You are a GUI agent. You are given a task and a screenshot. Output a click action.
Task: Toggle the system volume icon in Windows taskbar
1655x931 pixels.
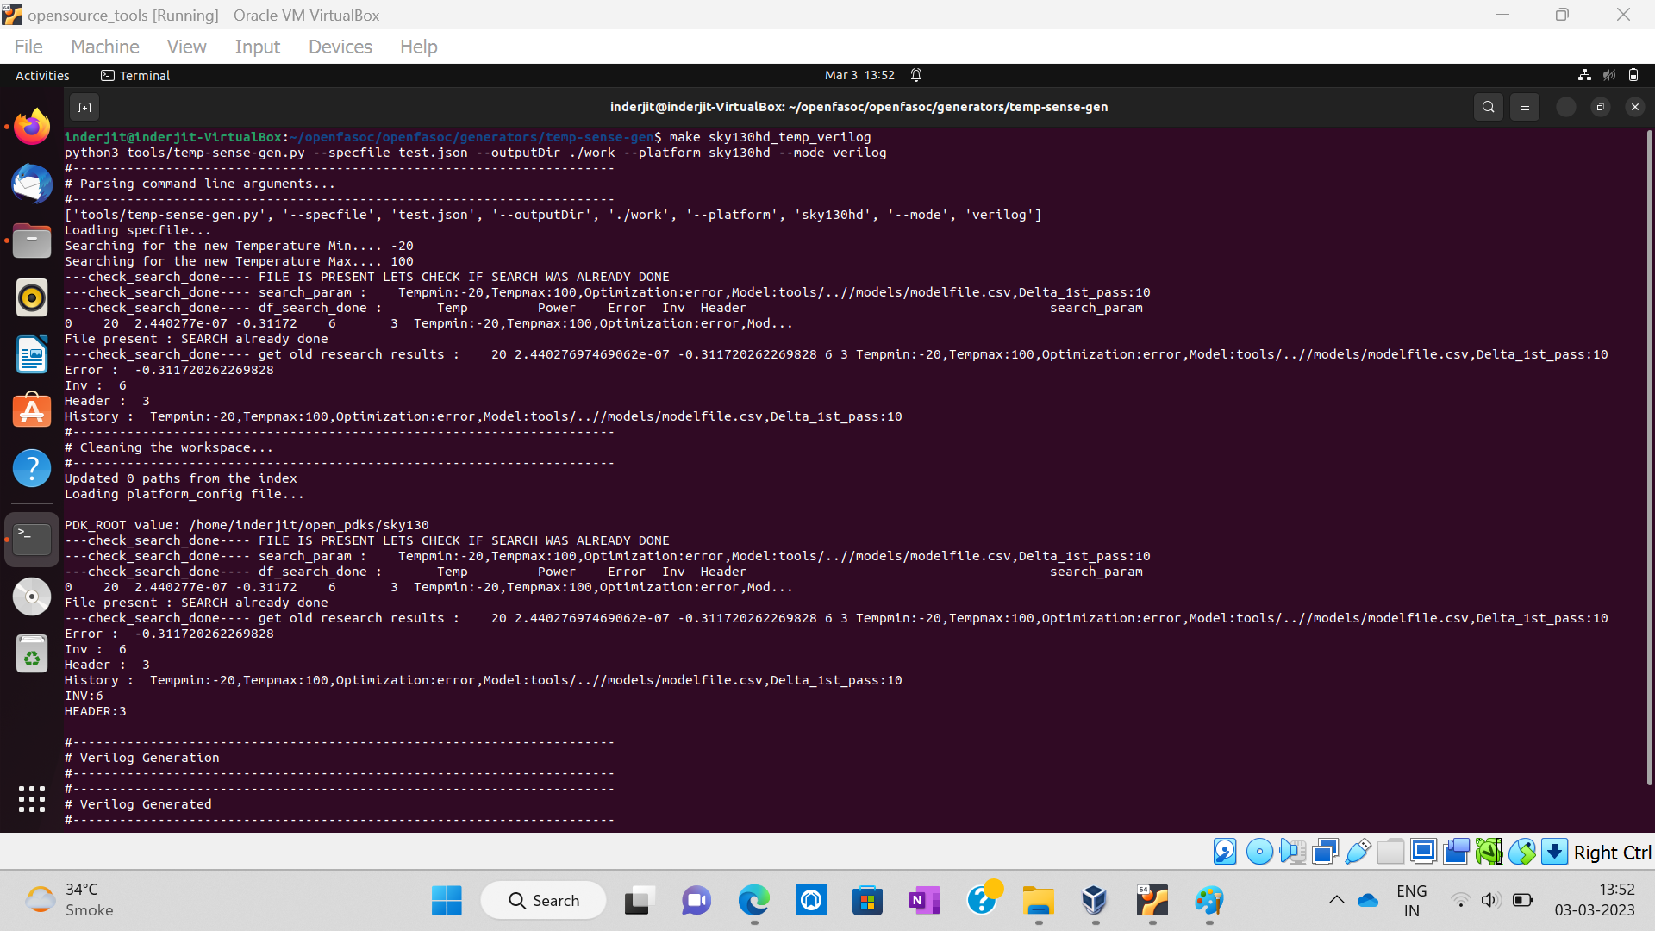point(1490,899)
